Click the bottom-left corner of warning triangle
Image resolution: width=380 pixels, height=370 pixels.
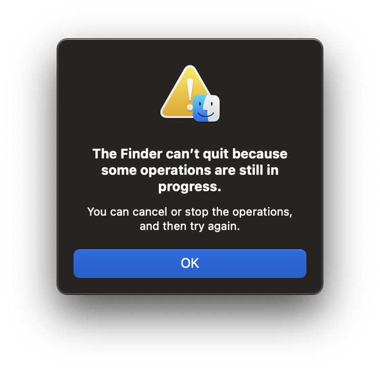164,114
